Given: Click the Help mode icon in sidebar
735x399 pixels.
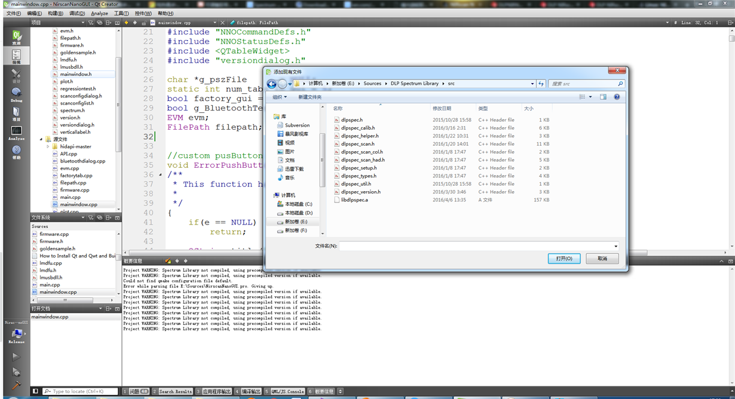Looking at the screenshot, I should tap(16, 152).
